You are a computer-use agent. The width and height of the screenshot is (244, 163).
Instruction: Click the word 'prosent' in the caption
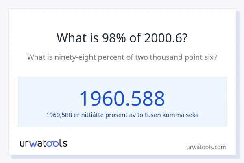(x=120, y=115)
